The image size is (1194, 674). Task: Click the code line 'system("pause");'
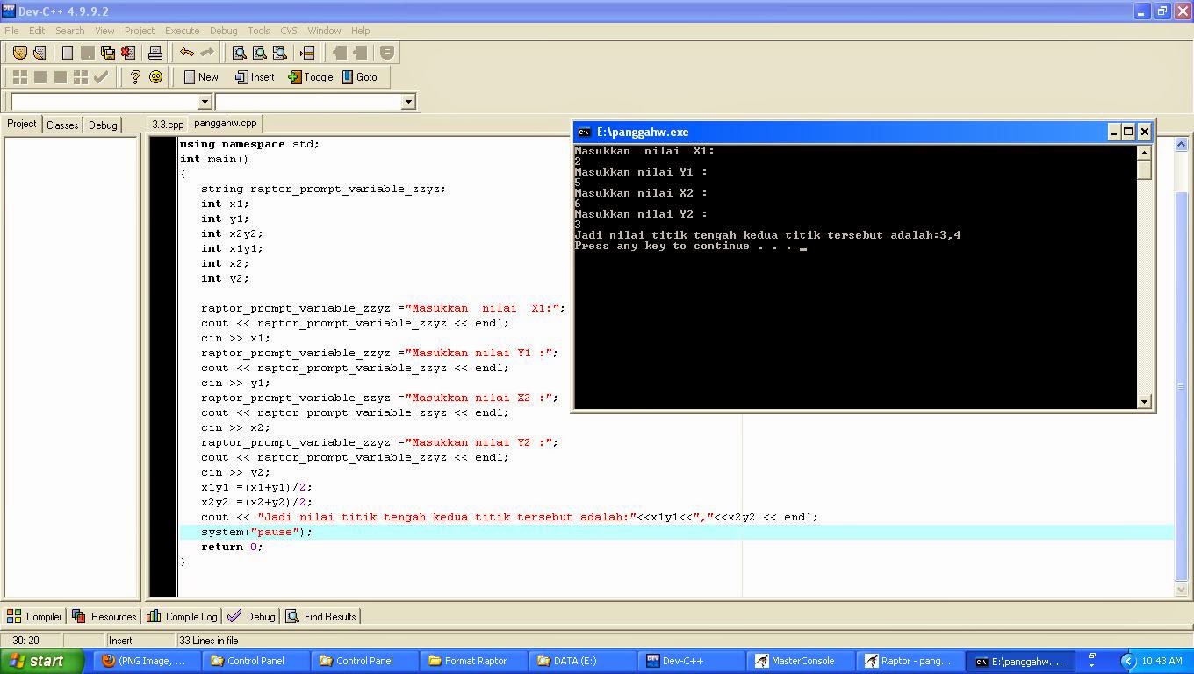coord(256,532)
